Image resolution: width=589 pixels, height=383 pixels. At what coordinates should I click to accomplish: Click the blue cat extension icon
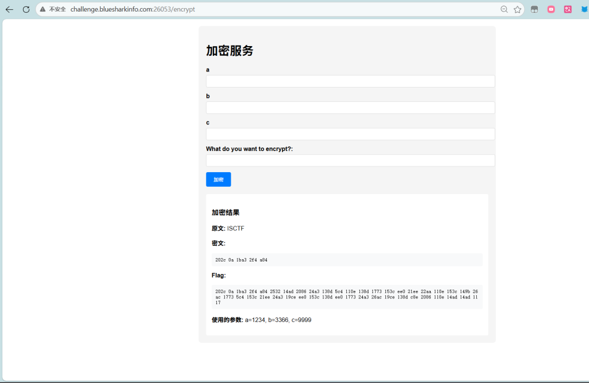[x=584, y=9]
